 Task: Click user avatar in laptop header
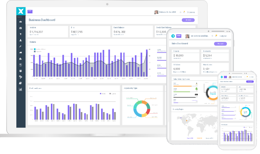(156, 12)
